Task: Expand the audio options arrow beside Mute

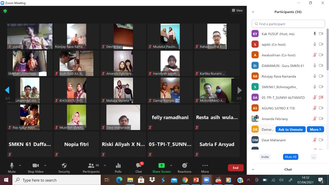Action: (x=20, y=165)
